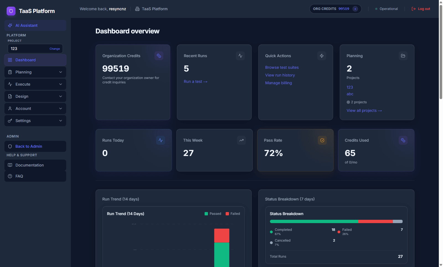Viewport: 443px width, 267px height.
Task: Open the Planning folder icon
Action: click(x=403, y=56)
